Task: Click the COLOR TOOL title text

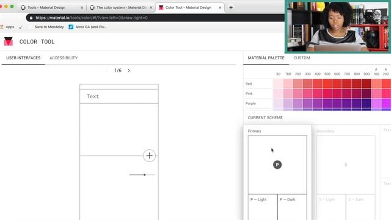Action: [37, 42]
